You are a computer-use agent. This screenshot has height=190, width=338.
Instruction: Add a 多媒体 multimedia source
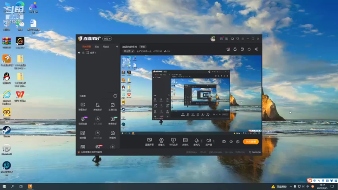tap(185, 142)
